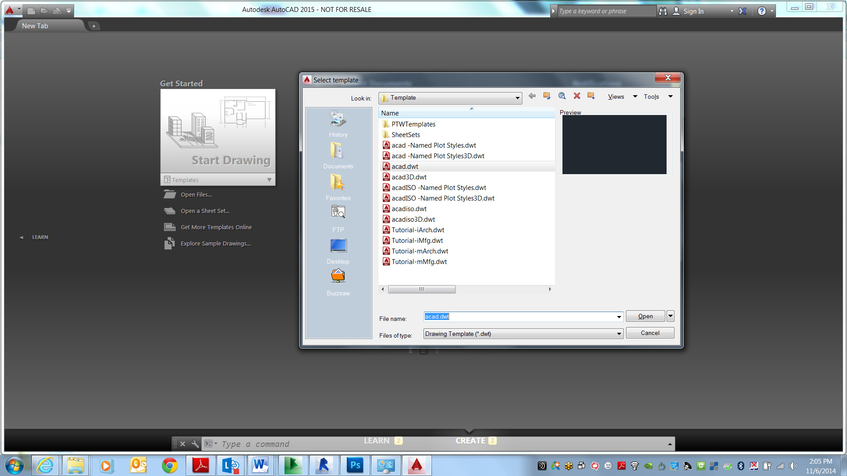The width and height of the screenshot is (847, 476).
Task: Select acad -Named Plot Styles.dwt file
Action: point(434,145)
